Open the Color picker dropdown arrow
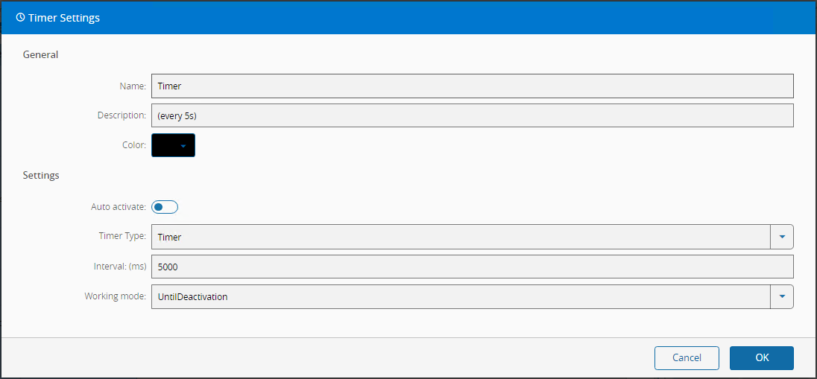Screen dimensions: 817x379 (183, 146)
